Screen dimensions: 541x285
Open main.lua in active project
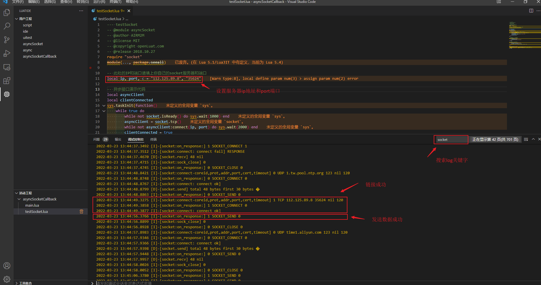point(32,206)
